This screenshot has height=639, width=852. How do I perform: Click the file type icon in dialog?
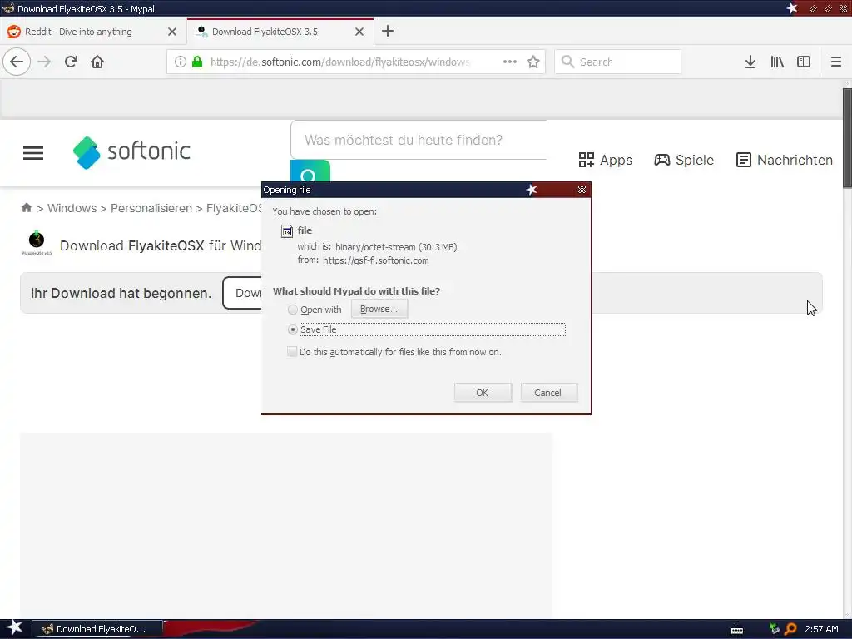[287, 231]
